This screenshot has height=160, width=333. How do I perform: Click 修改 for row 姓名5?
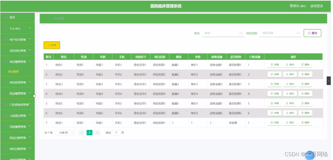[290, 103]
